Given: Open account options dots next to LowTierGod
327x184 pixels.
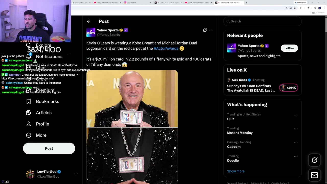Looking at the screenshot, I should [x=76, y=174].
